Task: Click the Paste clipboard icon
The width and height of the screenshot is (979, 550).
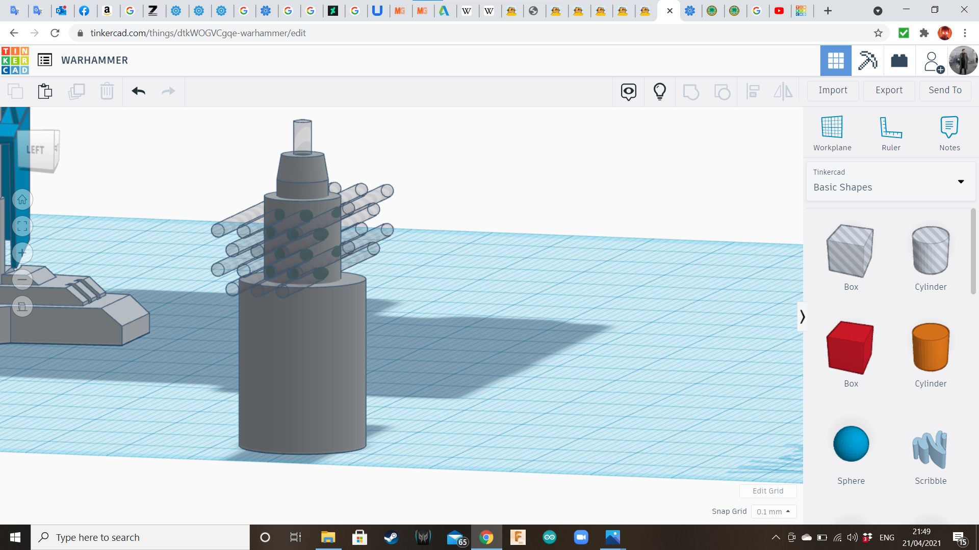Action: 45,91
